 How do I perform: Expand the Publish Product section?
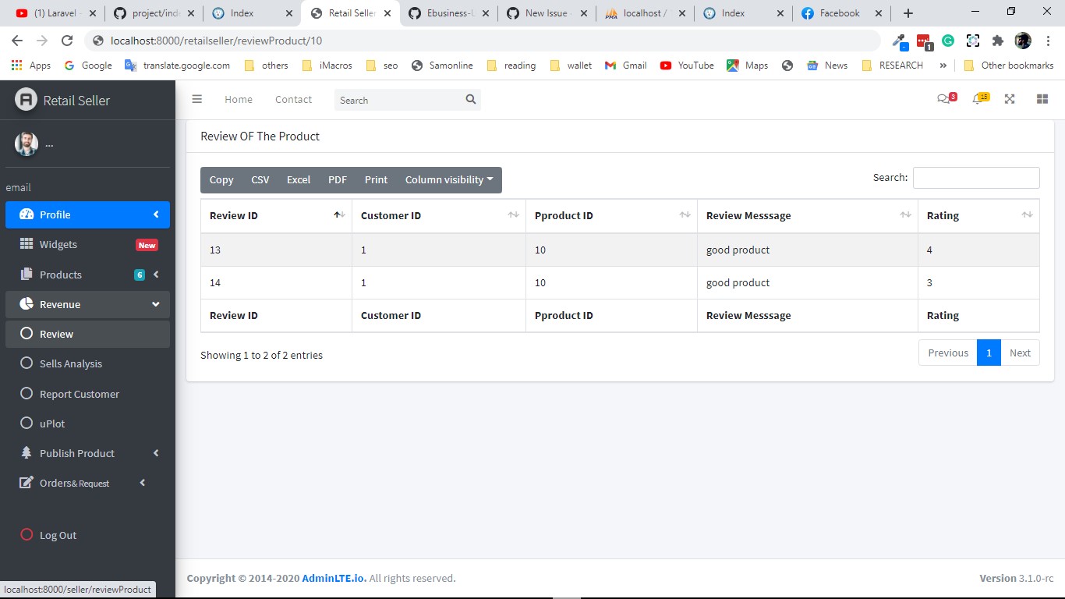(x=77, y=453)
